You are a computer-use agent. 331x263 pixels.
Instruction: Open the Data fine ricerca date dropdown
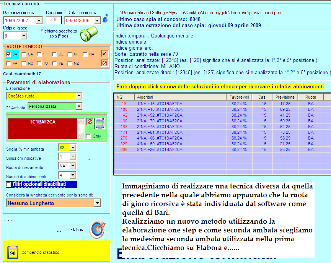[97, 21]
